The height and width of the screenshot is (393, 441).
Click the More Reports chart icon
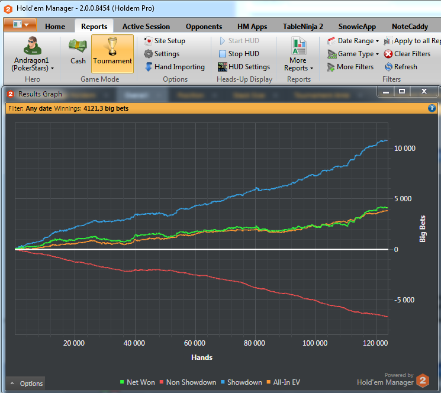pyautogui.click(x=299, y=46)
